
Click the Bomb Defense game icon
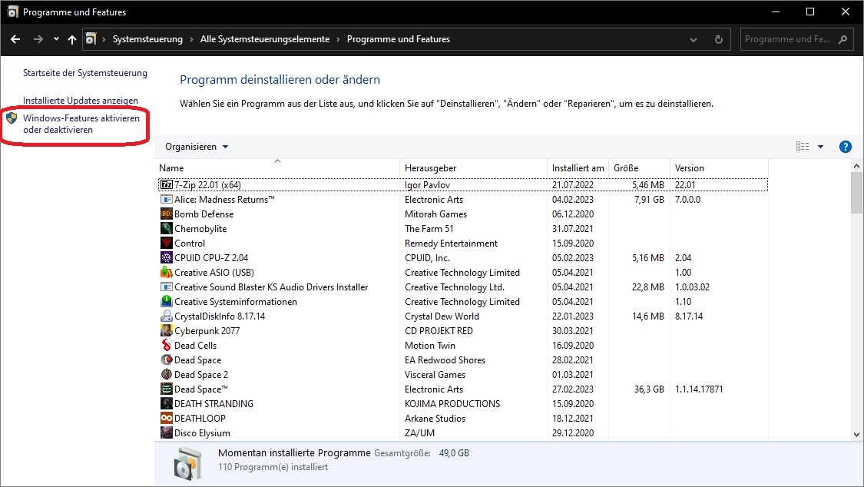[x=167, y=214]
